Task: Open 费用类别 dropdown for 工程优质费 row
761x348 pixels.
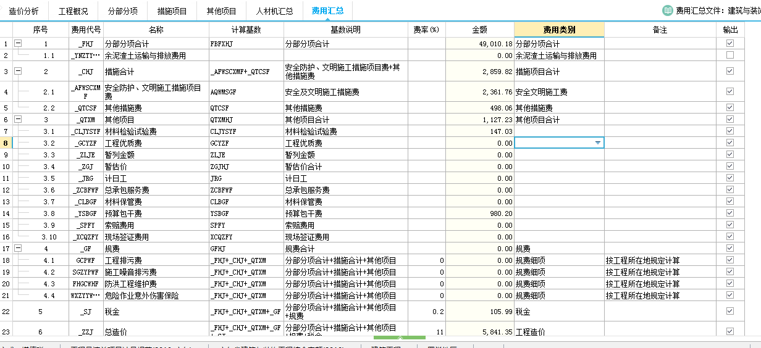Action: point(597,143)
